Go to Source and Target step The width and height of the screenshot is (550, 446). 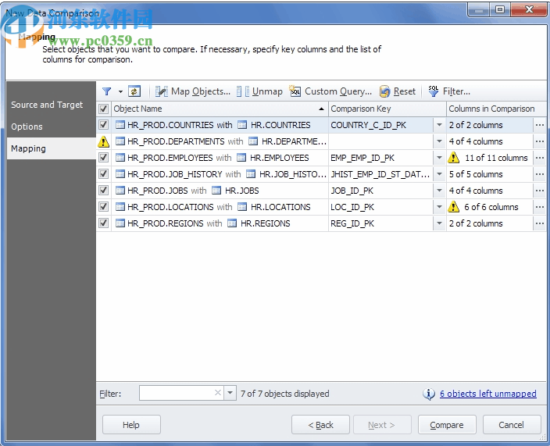pos(52,105)
